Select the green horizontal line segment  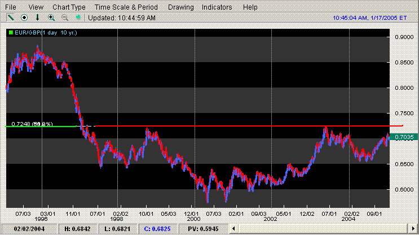(41, 127)
